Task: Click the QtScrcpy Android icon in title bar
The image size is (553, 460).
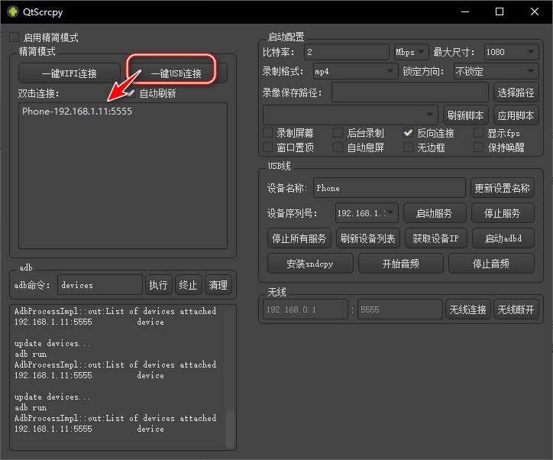Action: coord(12,11)
